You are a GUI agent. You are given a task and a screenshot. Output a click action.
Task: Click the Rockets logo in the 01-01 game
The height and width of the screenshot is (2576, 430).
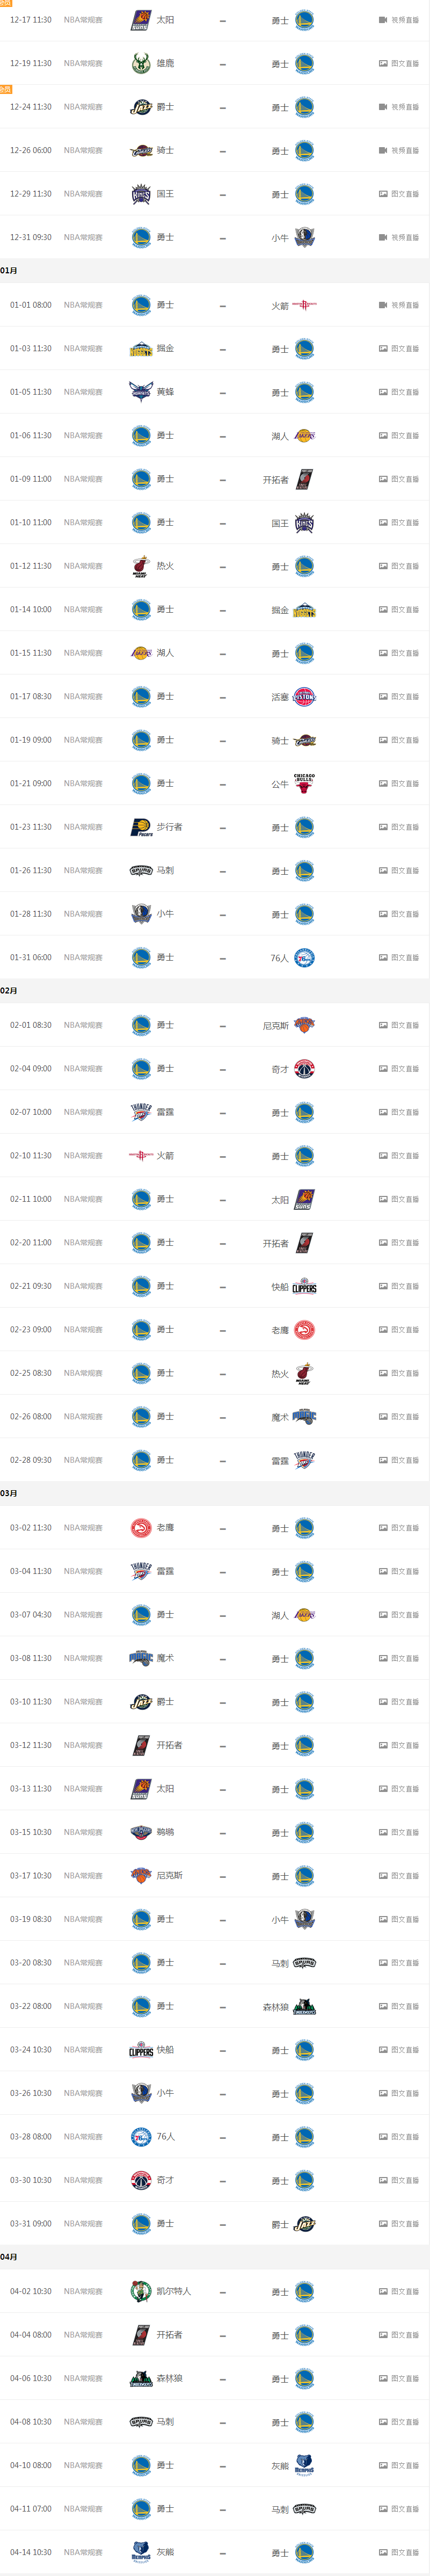[304, 305]
